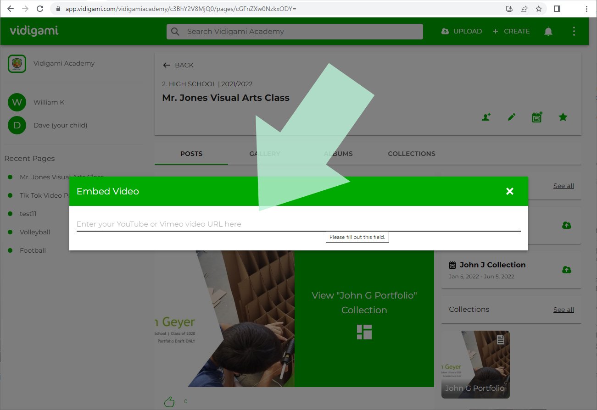Click the CREATE button in the top bar
The width and height of the screenshot is (597, 410).
(511, 31)
